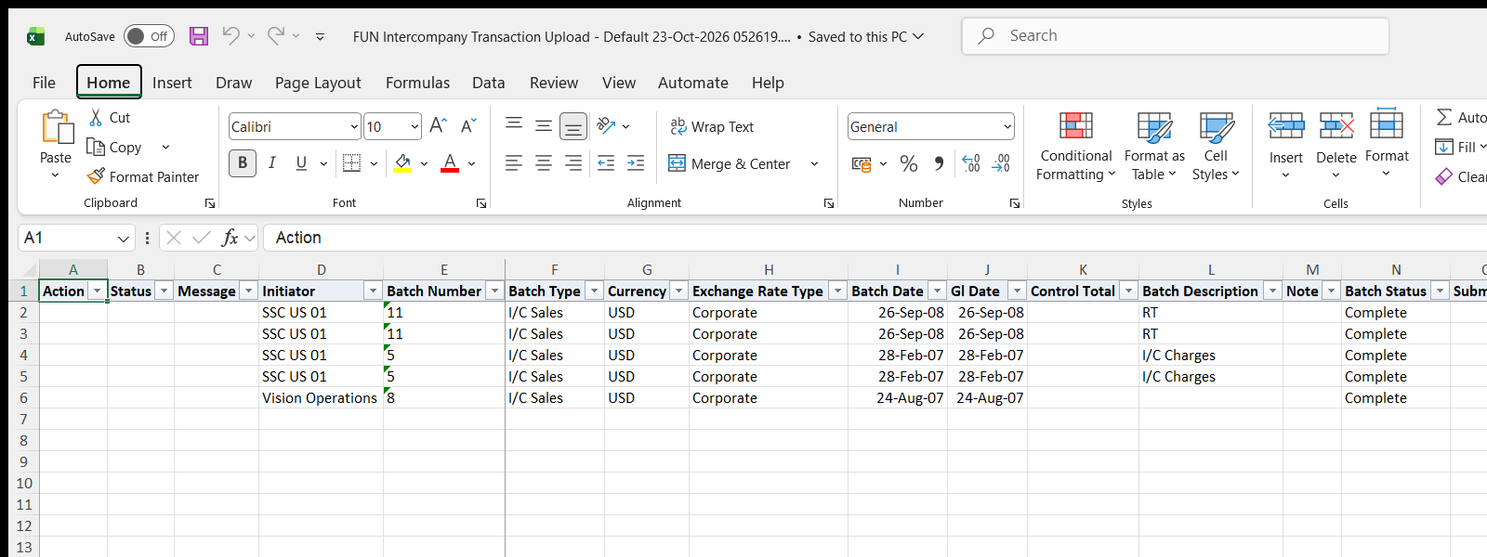1487x557 pixels.
Task: Apply italic formatting
Action: (272, 163)
